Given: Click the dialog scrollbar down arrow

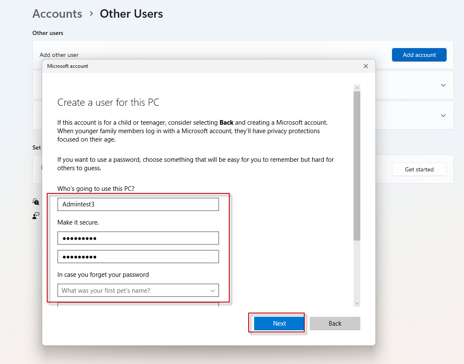Looking at the screenshot, I should click(357, 303).
